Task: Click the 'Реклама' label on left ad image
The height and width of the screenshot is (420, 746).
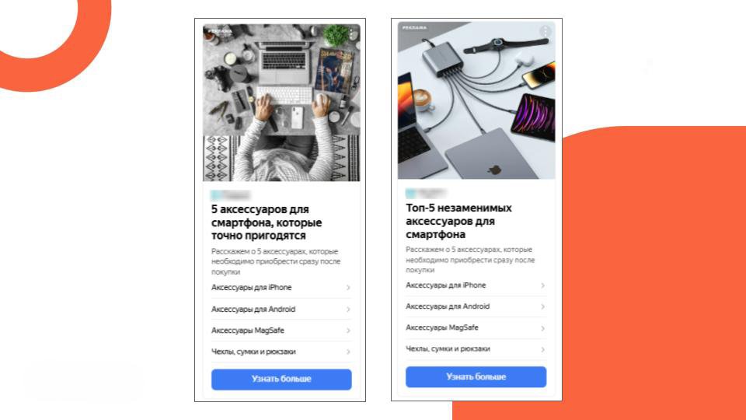Action: coord(220,31)
